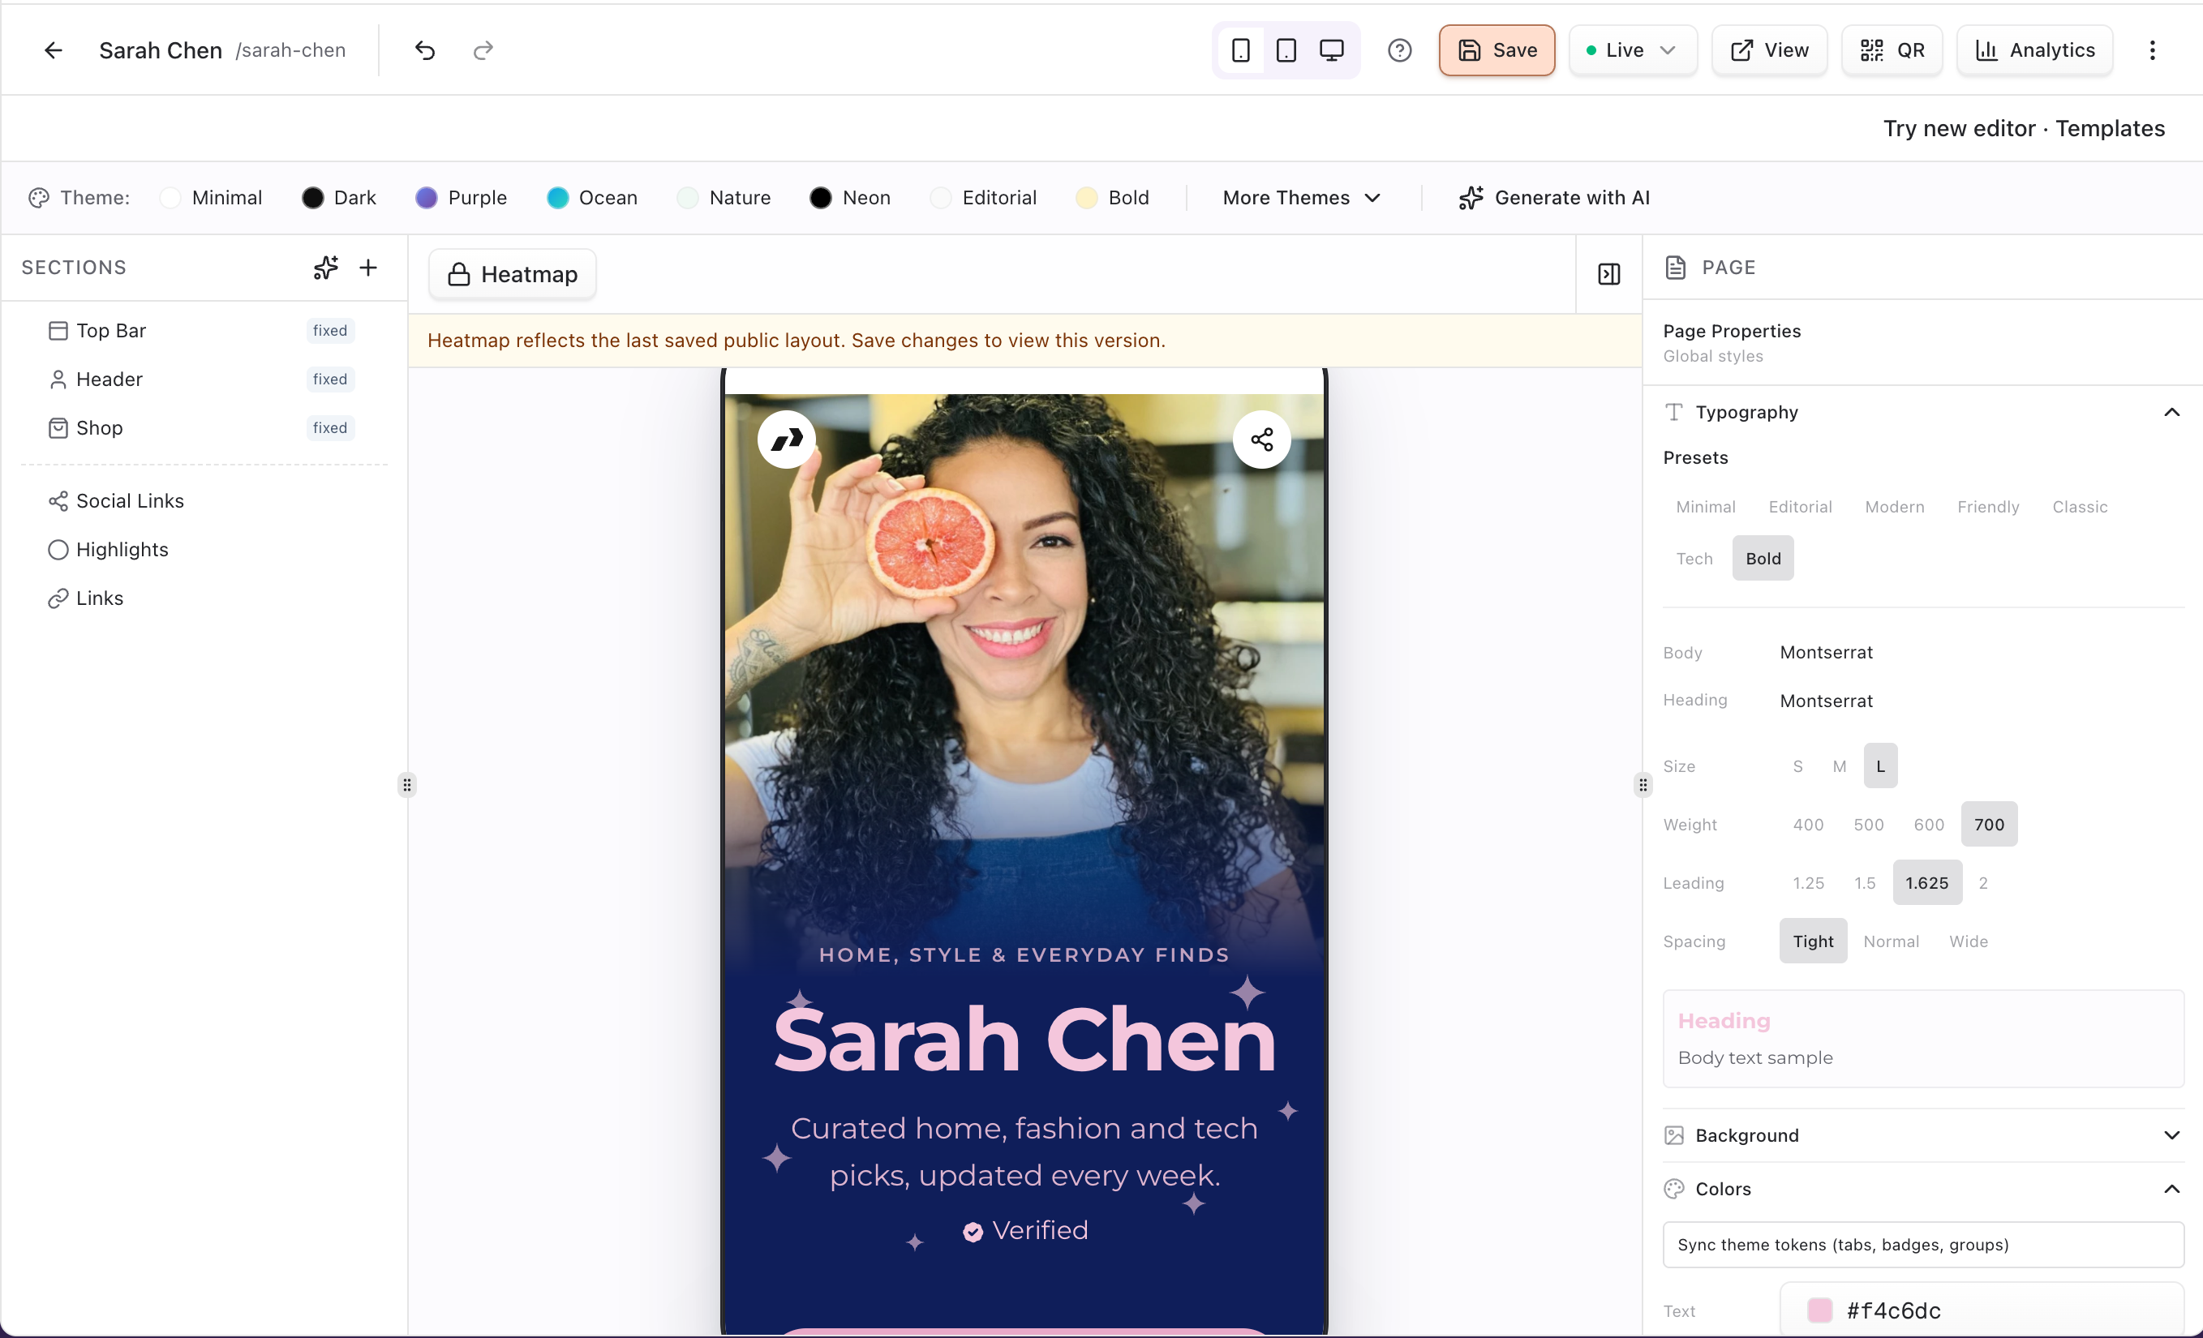Choose the Classic typography preset
This screenshot has height=1338, width=2203.
click(x=2080, y=507)
